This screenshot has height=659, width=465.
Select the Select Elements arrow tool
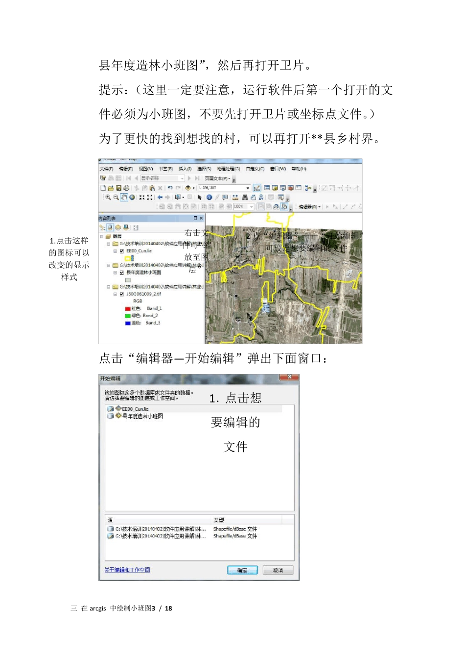pyautogui.click(x=200, y=198)
